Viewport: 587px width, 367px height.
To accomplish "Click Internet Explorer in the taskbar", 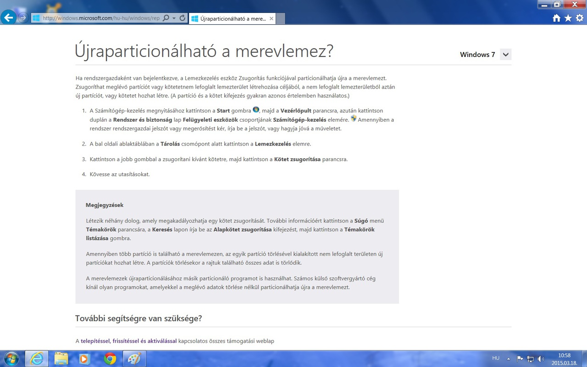I will [x=37, y=358].
